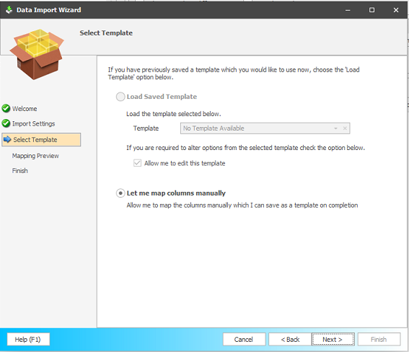The height and width of the screenshot is (352, 409).
Task: Minimize the Data Import Wizard window
Action: click(348, 10)
